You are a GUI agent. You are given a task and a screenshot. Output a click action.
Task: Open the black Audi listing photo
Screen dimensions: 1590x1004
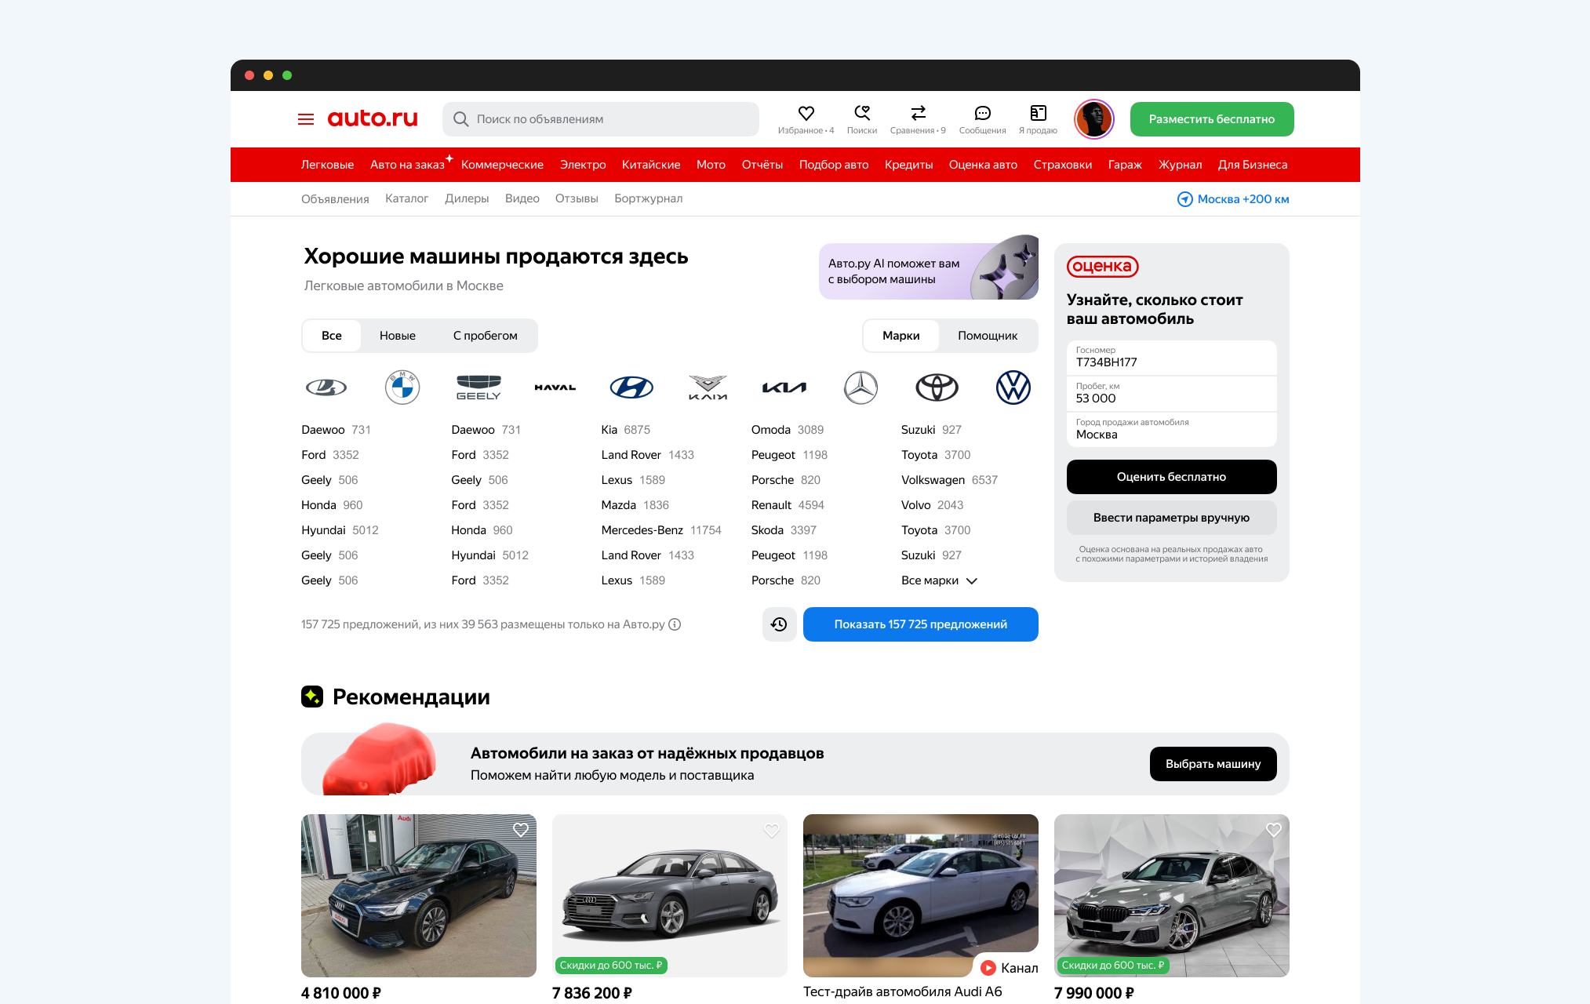[x=419, y=896]
